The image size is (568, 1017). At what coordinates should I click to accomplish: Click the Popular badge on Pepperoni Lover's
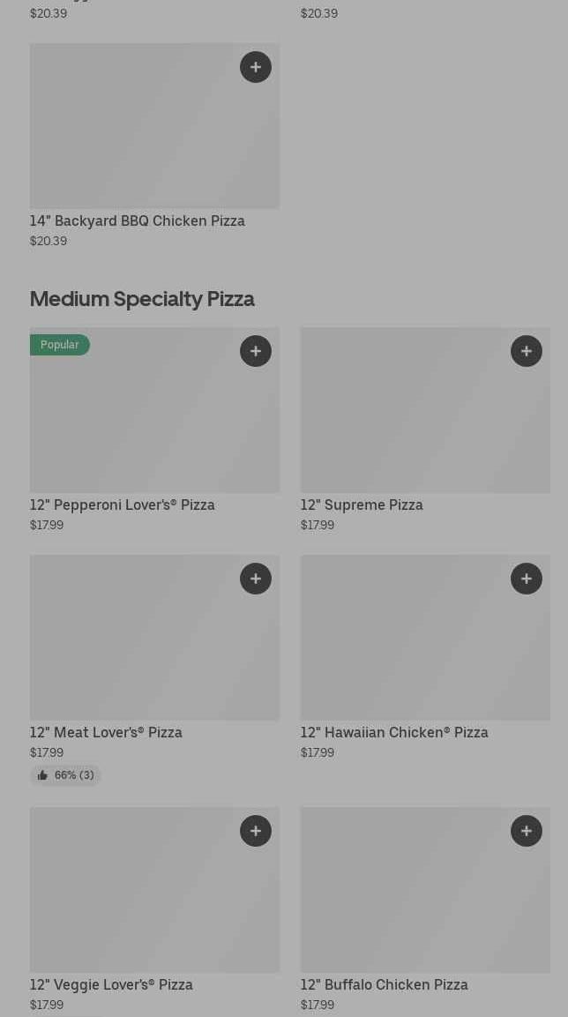click(x=59, y=345)
